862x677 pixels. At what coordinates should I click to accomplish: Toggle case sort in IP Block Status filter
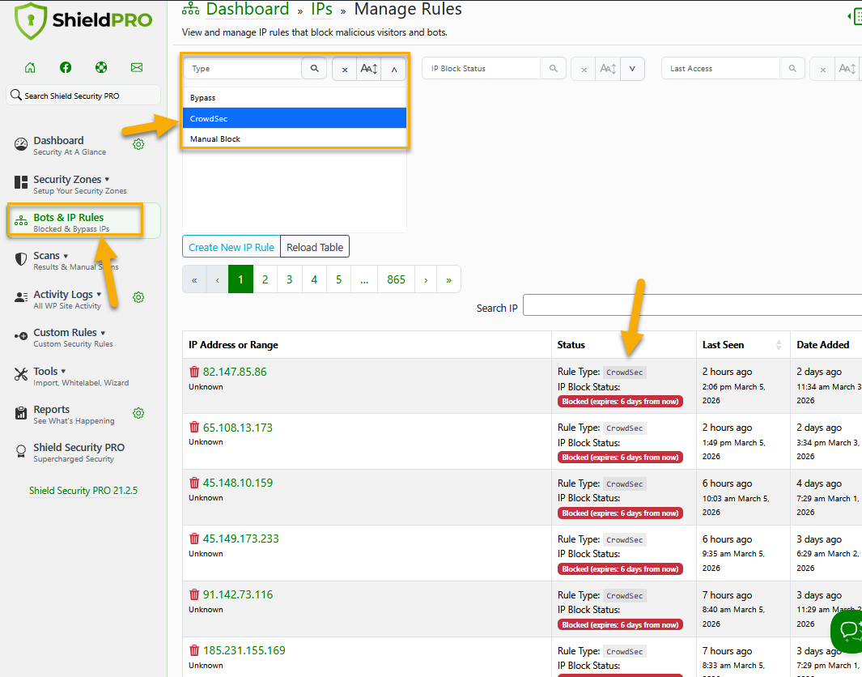coord(608,70)
